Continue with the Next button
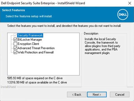Image resolution: width=134 pixels, height=101 pixels. click(x=97, y=95)
